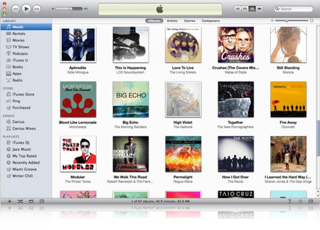The width and height of the screenshot is (320, 230).
Task: Open the This Is Happening album cover
Action: 130,45
